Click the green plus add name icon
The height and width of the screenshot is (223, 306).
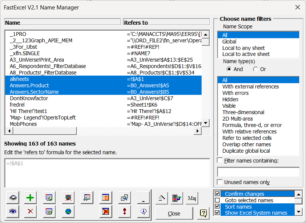(x=30, y=198)
